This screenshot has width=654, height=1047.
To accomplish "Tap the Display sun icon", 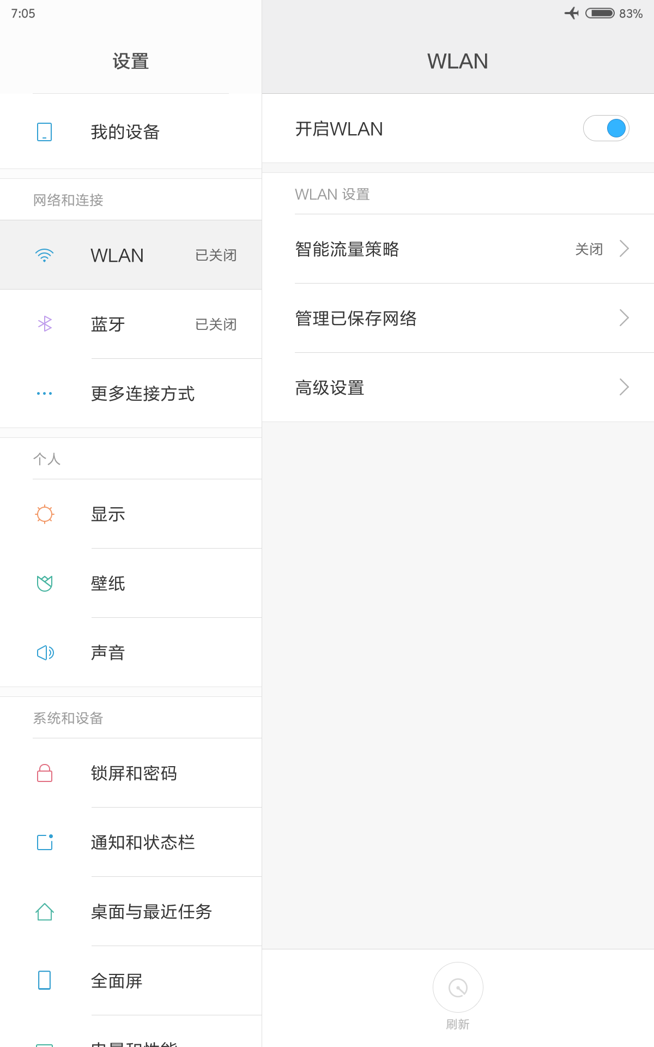I will pos(45,514).
